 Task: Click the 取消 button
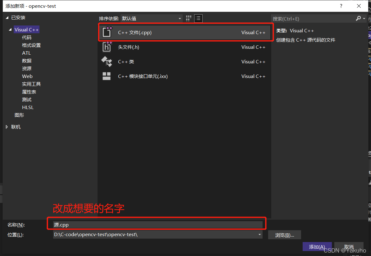pyautogui.click(x=349, y=247)
